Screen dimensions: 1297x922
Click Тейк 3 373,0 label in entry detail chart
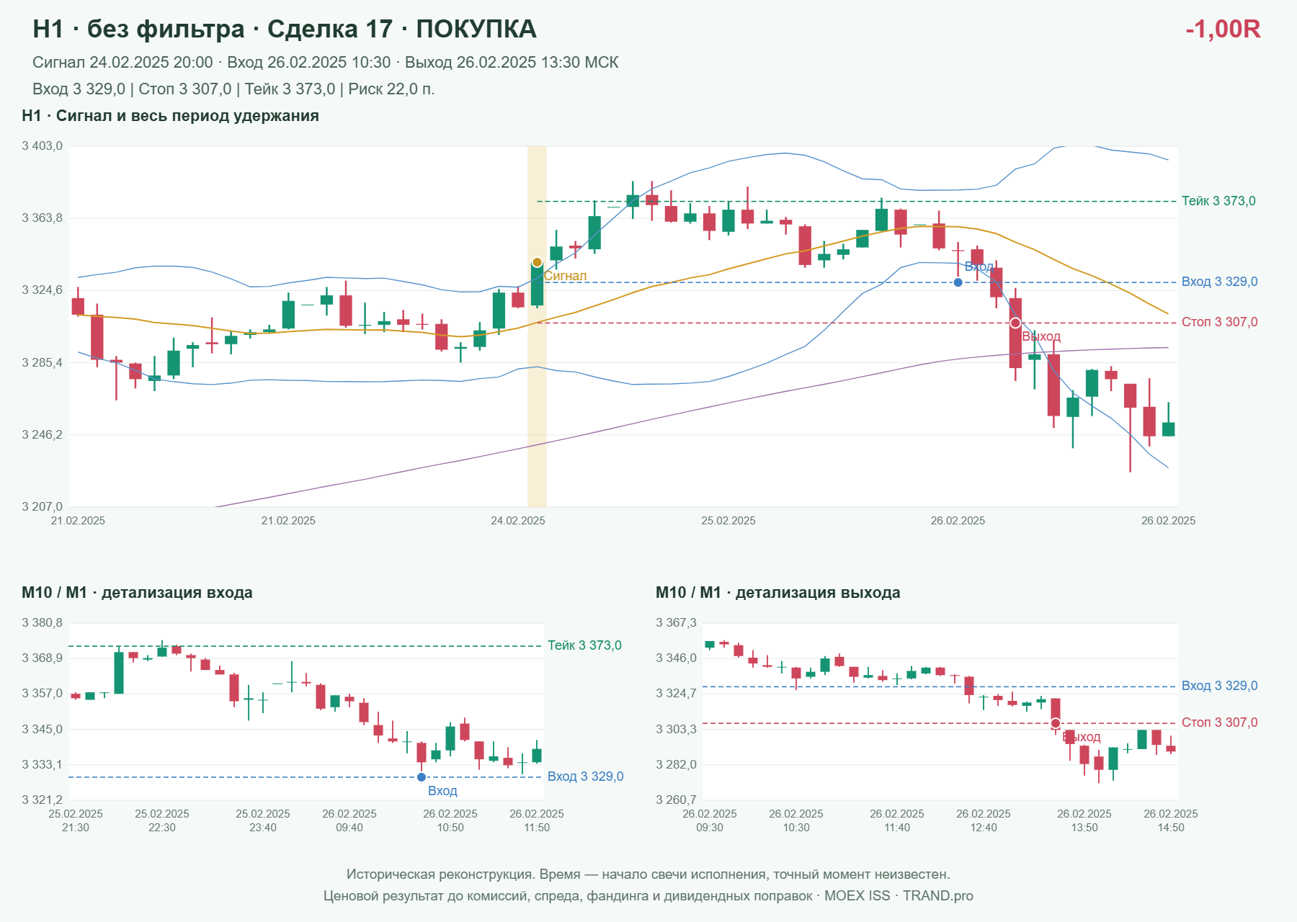pos(584,645)
